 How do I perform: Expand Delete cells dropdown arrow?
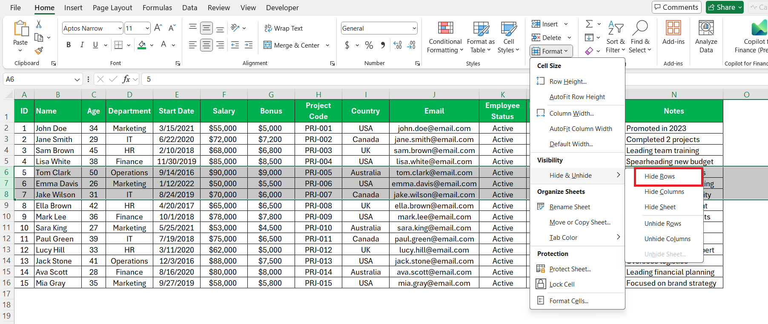click(x=569, y=38)
